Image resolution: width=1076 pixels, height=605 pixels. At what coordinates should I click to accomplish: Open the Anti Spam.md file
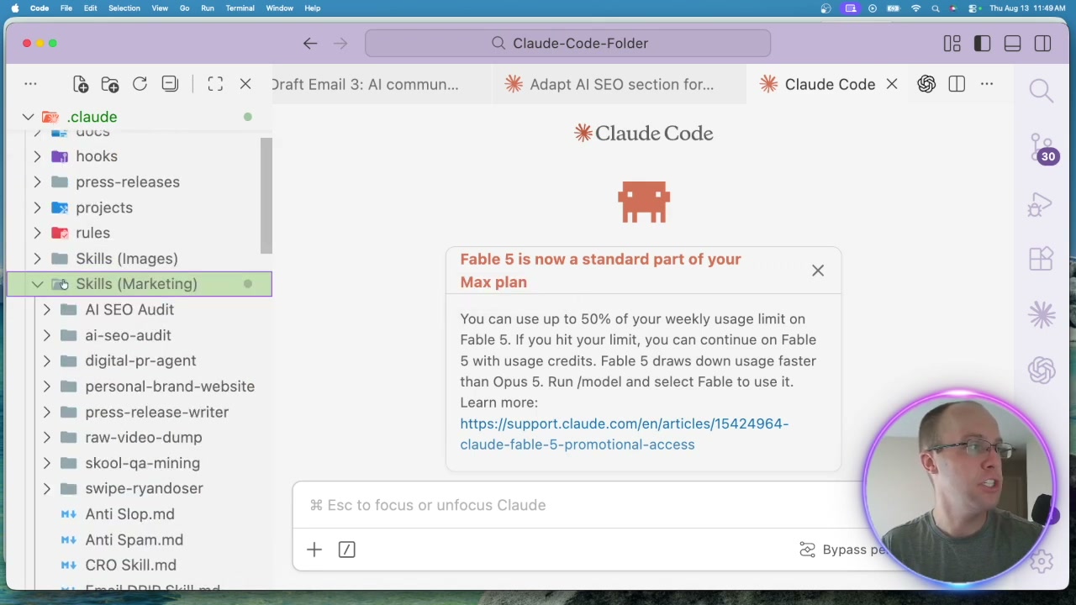(134, 539)
